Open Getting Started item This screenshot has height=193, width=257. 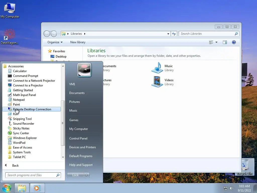pos(23,90)
